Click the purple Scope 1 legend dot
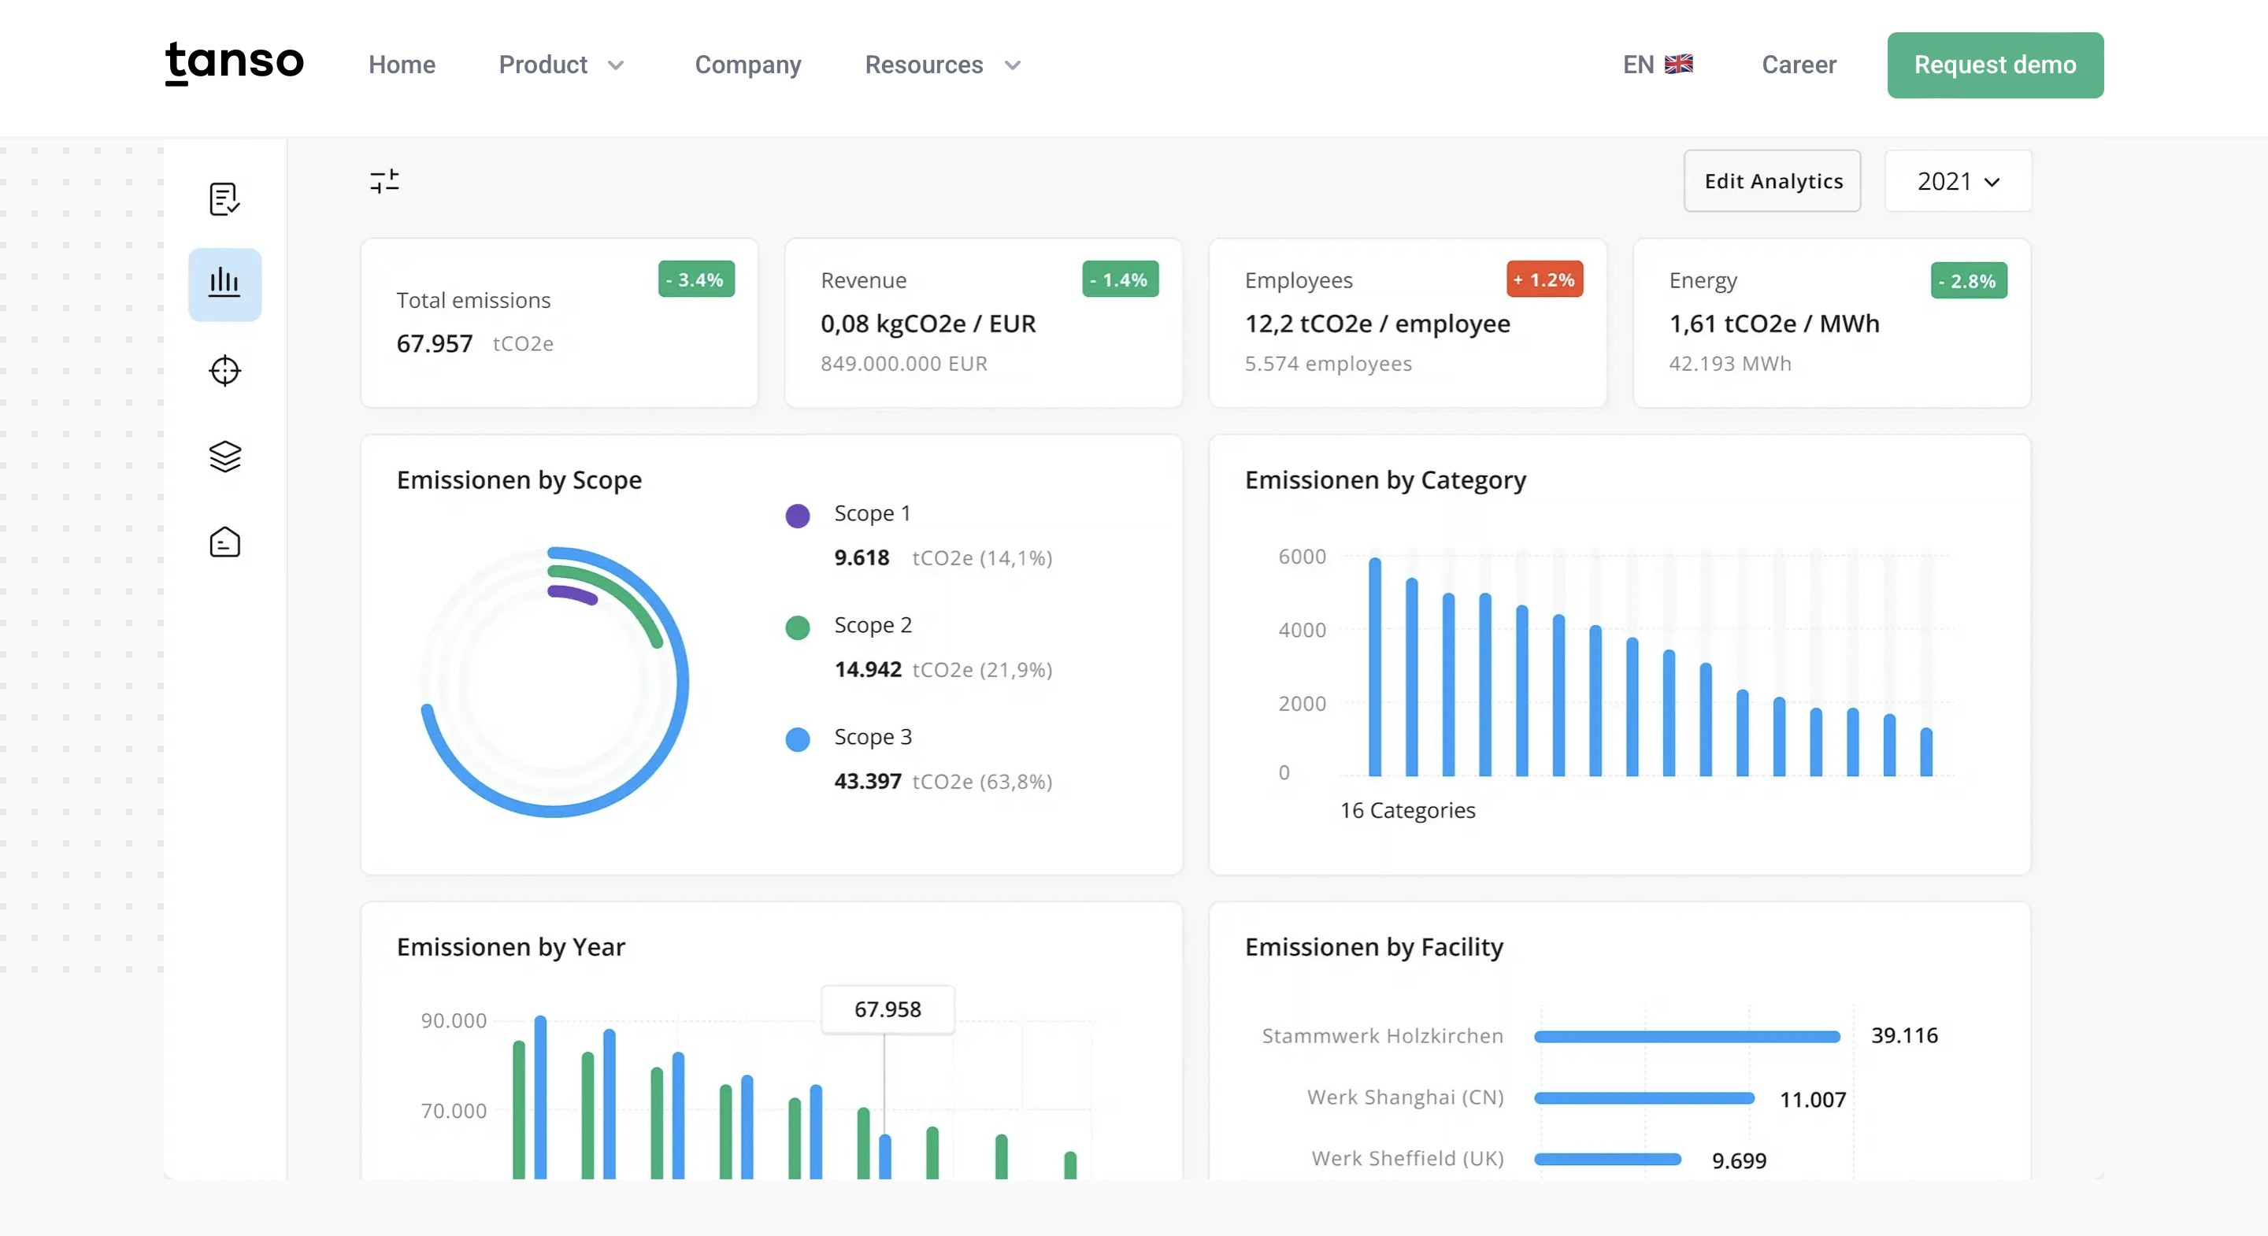Image resolution: width=2268 pixels, height=1236 pixels. point(797,516)
